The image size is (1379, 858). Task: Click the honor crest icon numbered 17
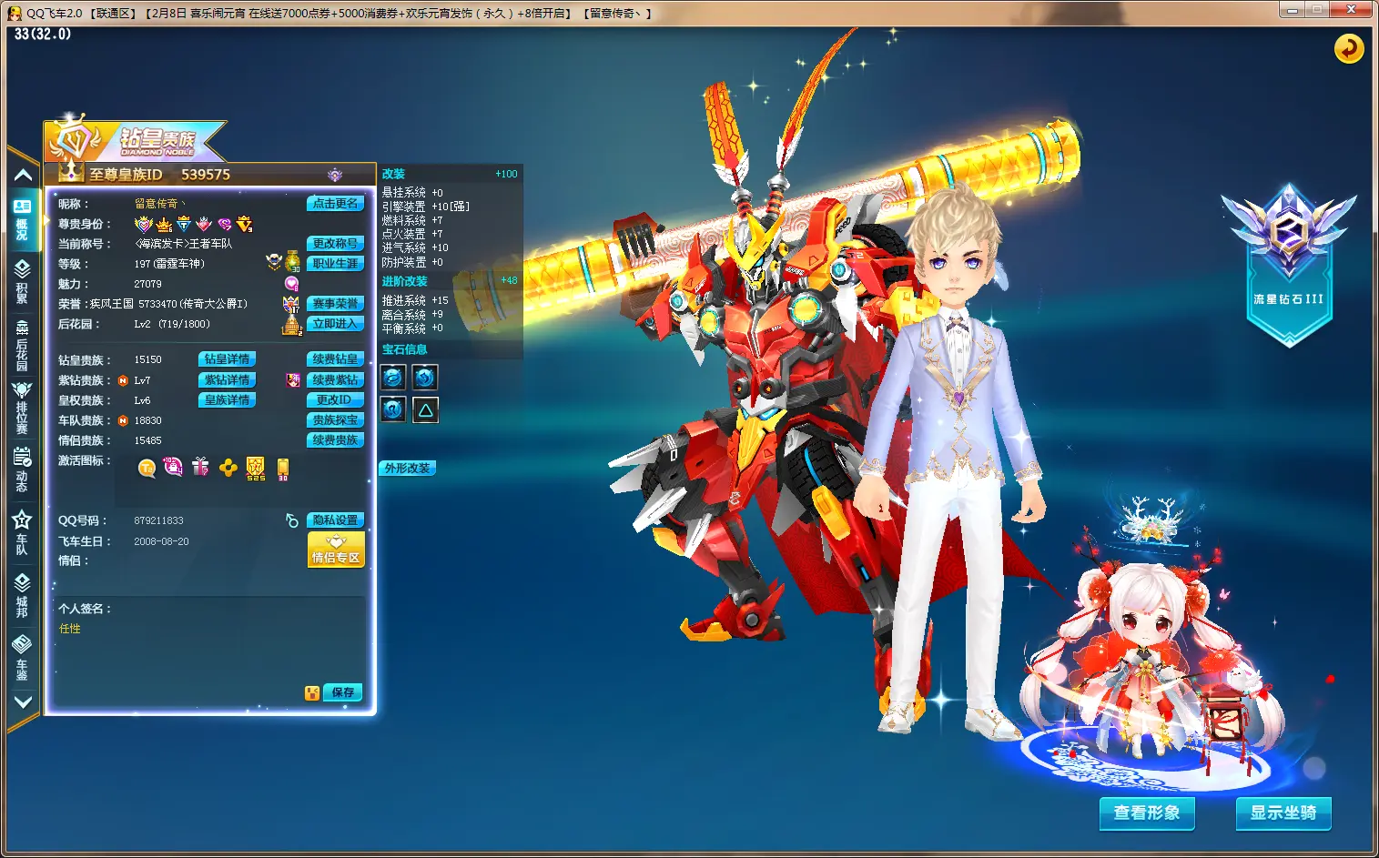click(291, 304)
